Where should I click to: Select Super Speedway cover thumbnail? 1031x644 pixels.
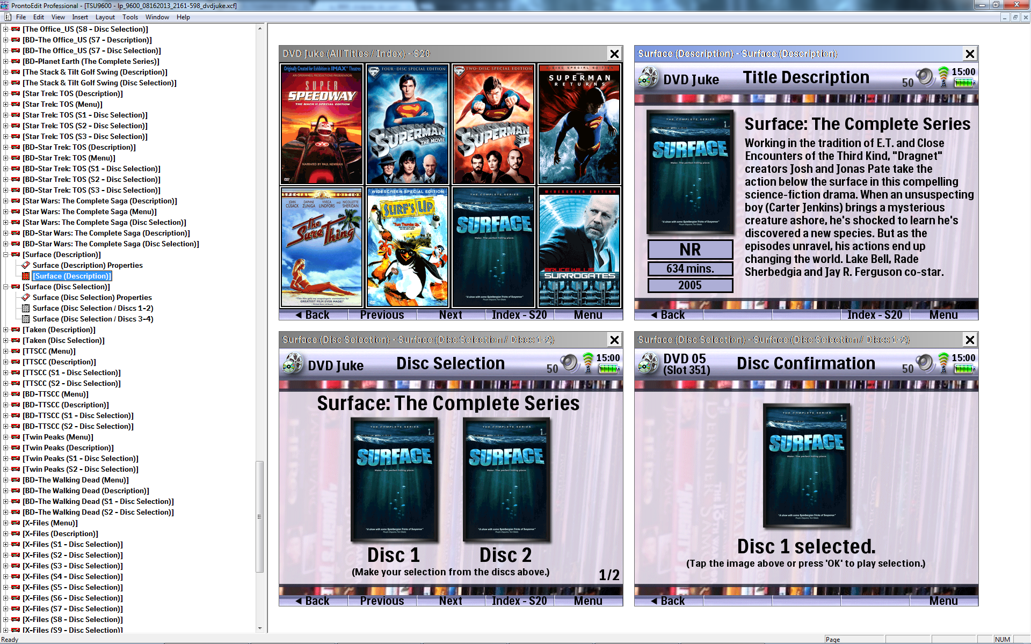tap(322, 125)
